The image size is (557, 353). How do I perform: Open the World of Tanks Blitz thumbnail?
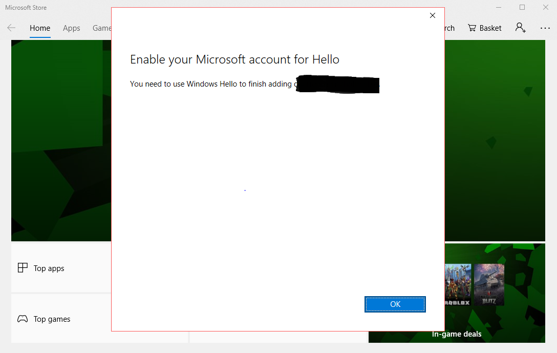click(x=489, y=284)
